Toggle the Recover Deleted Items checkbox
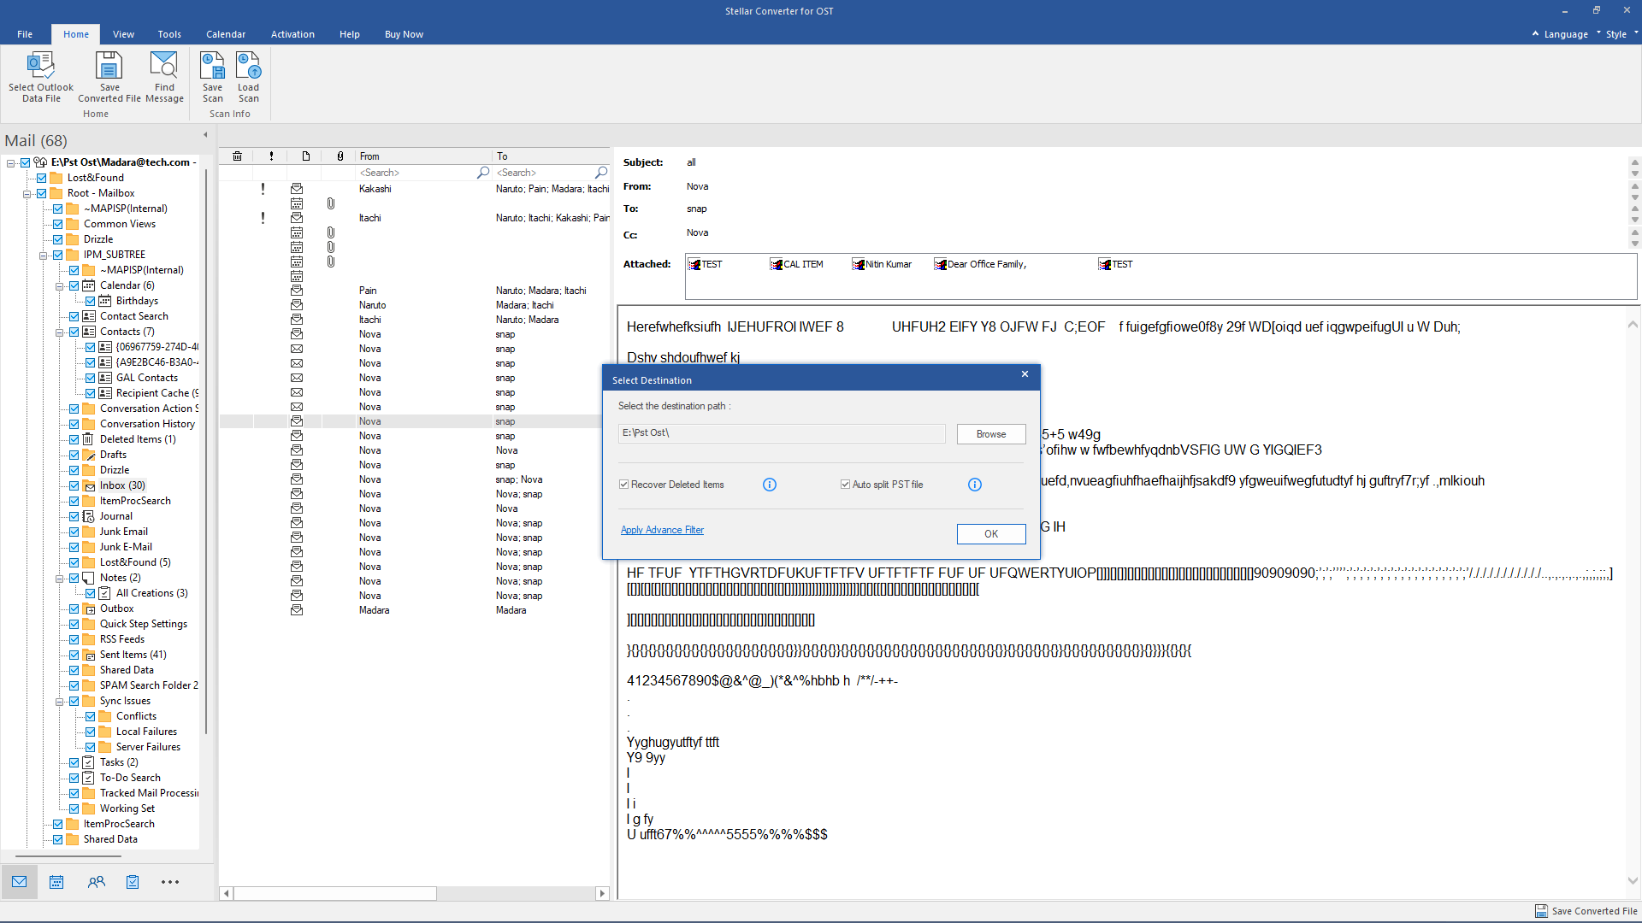Viewport: 1642px width, 923px height. point(625,485)
